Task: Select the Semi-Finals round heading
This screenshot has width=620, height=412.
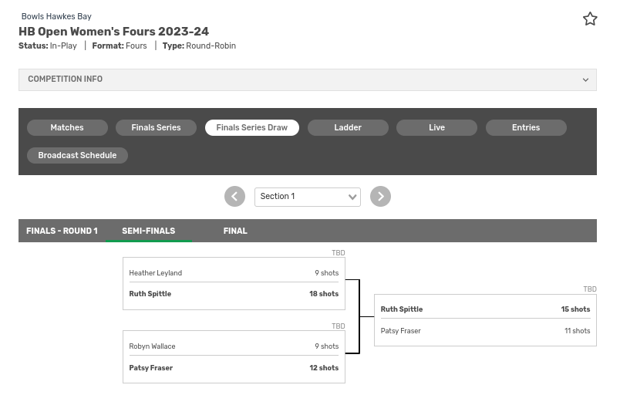Action: point(148,231)
